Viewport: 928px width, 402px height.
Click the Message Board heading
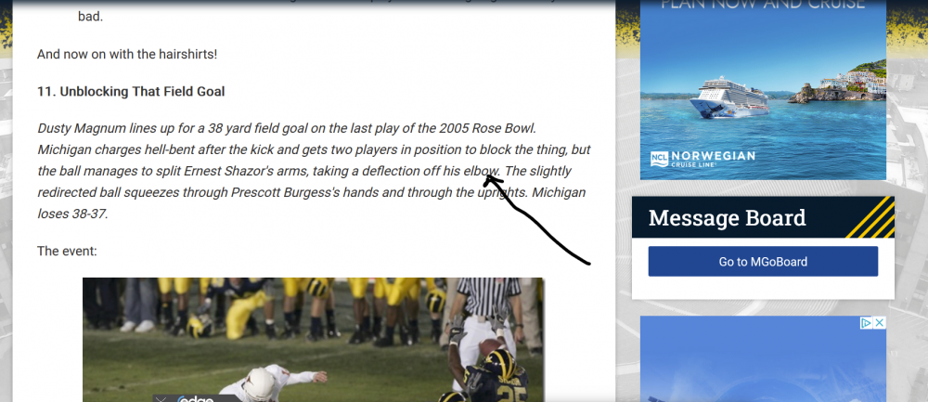point(727,218)
